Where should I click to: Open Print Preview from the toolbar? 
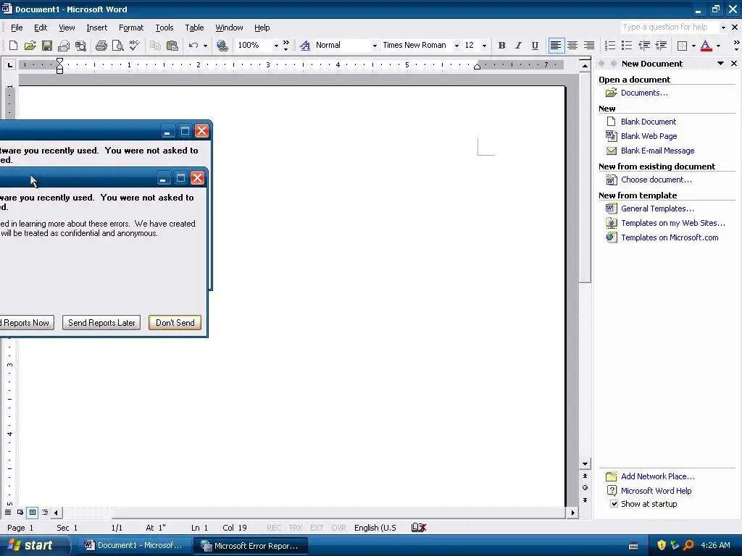(x=117, y=46)
